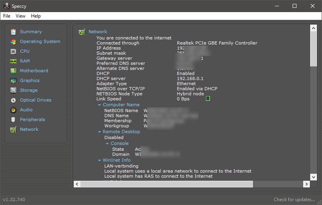Image resolution: width=322 pixels, height=205 pixels.
Task: Go to the Motherboard section
Action: tap(34, 71)
